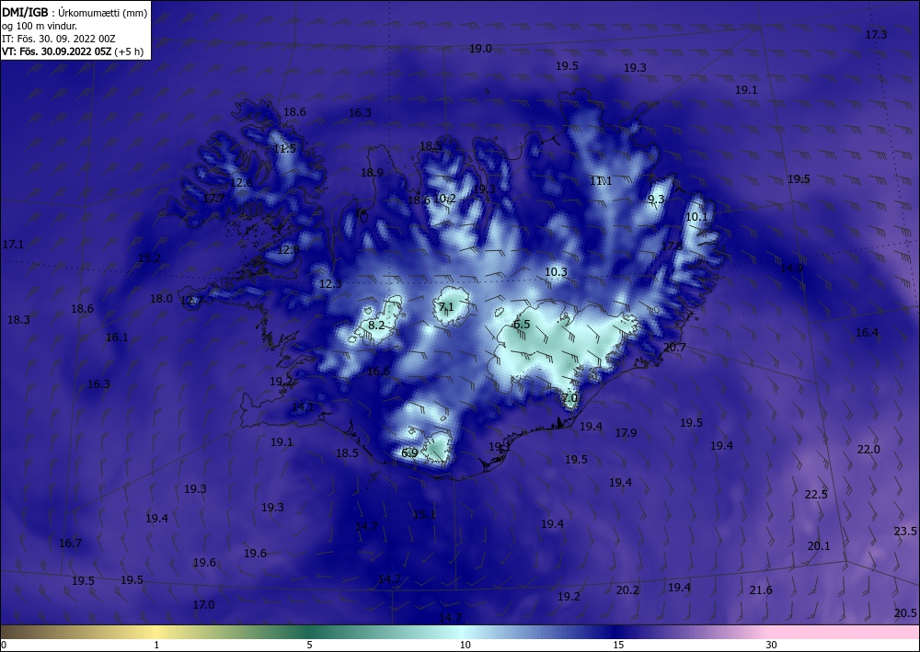The image size is (920, 652).
Task: Select the 6.5 value on Vatnajökull
Action: click(522, 325)
